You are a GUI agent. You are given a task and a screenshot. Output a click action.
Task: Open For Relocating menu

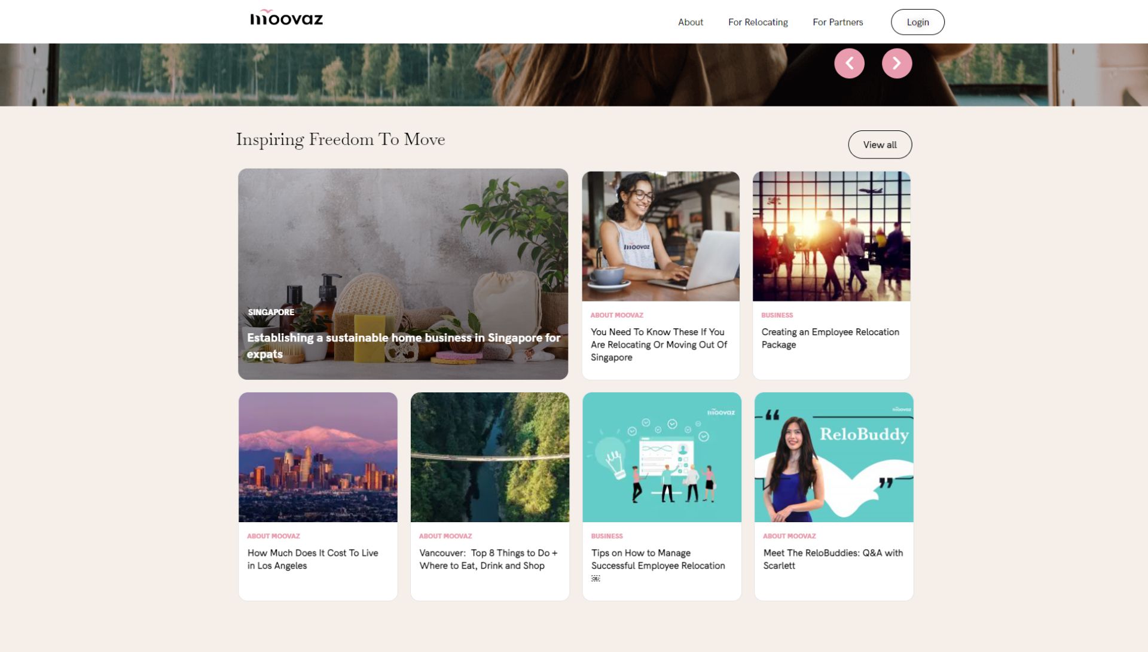point(758,22)
